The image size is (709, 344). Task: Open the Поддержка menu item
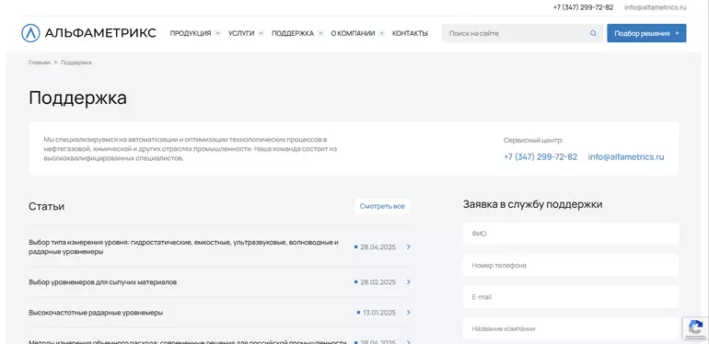293,33
